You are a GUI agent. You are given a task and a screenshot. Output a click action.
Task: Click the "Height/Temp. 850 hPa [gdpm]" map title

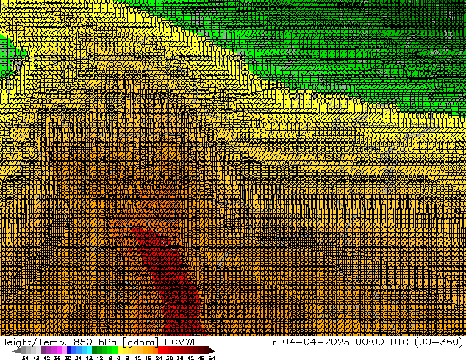(x=79, y=342)
